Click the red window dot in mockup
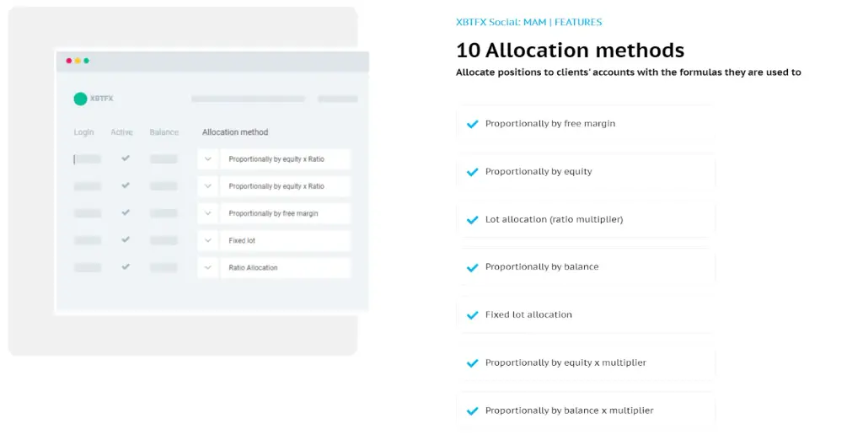This screenshot has height=440, width=863. (x=69, y=61)
